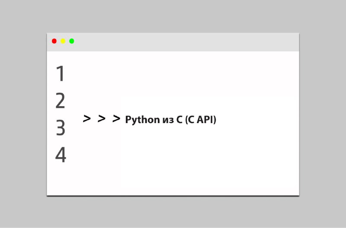346x228 pixels.
Task: Click the text (C API)
Action: [201, 120]
